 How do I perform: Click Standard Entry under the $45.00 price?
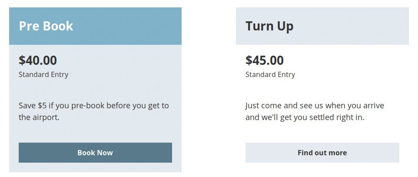270,74
